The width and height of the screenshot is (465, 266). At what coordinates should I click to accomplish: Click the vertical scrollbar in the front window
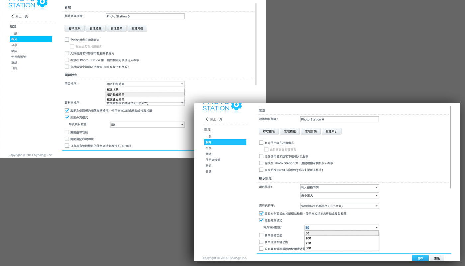pos(450,148)
